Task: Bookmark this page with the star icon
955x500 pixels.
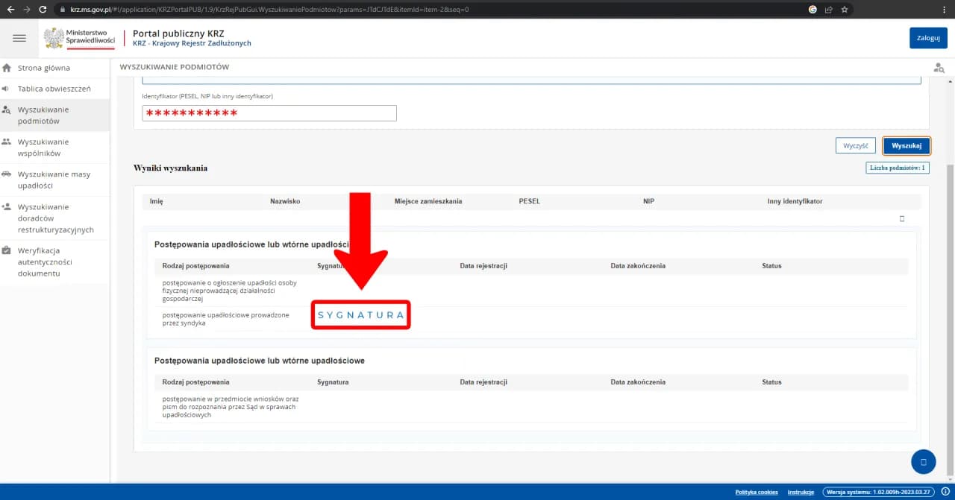Action: (845, 10)
